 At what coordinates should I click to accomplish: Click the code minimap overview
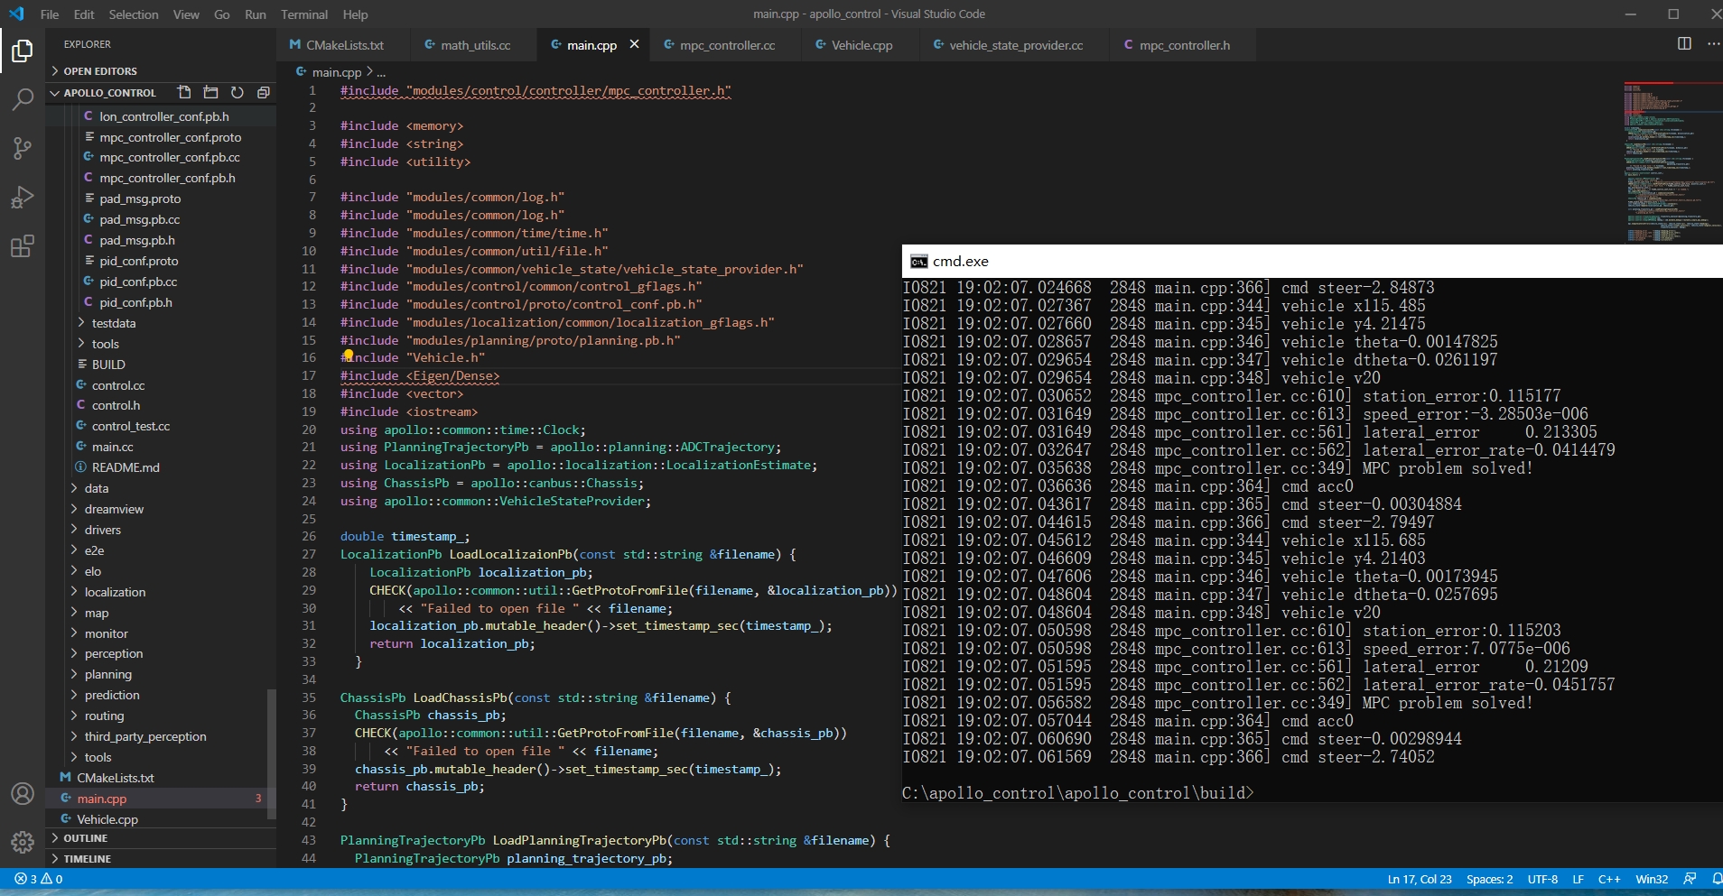pyautogui.click(x=1671, y=162)
